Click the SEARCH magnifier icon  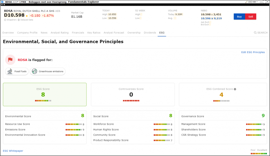click(x=255, y=32)
